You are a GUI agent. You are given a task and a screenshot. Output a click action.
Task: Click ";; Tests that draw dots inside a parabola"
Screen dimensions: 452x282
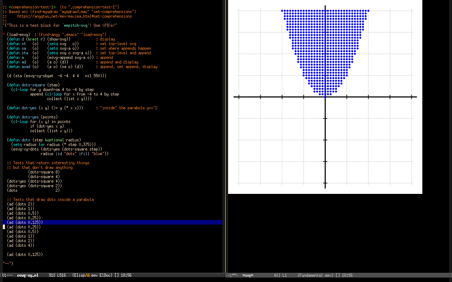[x=50, y=200]
